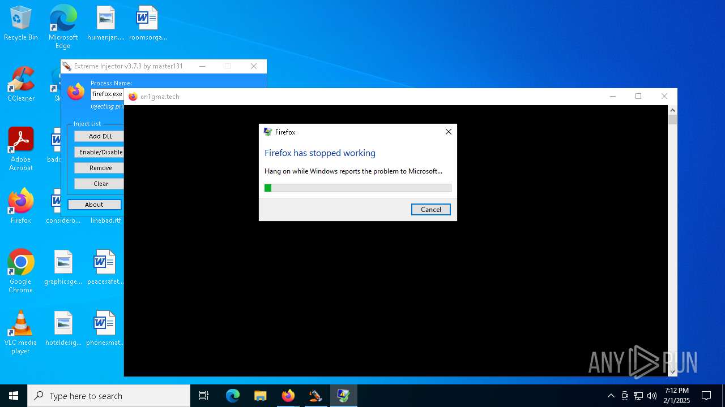725x407 pixels.
Task: Open Task View from taskbar
Action: point(204,396)
